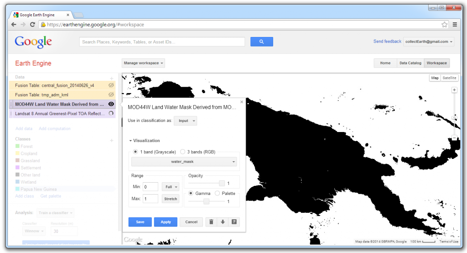Toggle visibility of central_fusion_20140626_v4 table
Screen dimensions: 467x253
(111, 85)
